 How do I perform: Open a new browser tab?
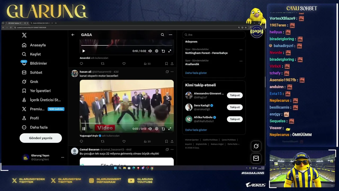click(x=56, y=23)
